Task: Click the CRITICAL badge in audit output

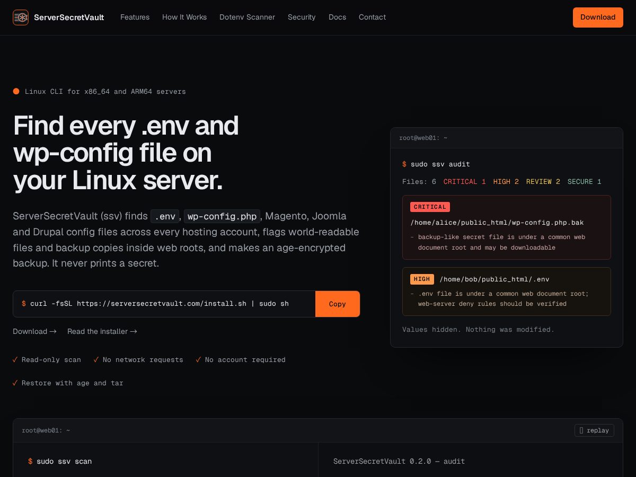Action: coord(430,207)
